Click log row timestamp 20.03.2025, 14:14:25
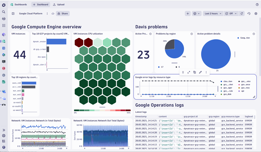261x152 pixels. click(146, 121)
